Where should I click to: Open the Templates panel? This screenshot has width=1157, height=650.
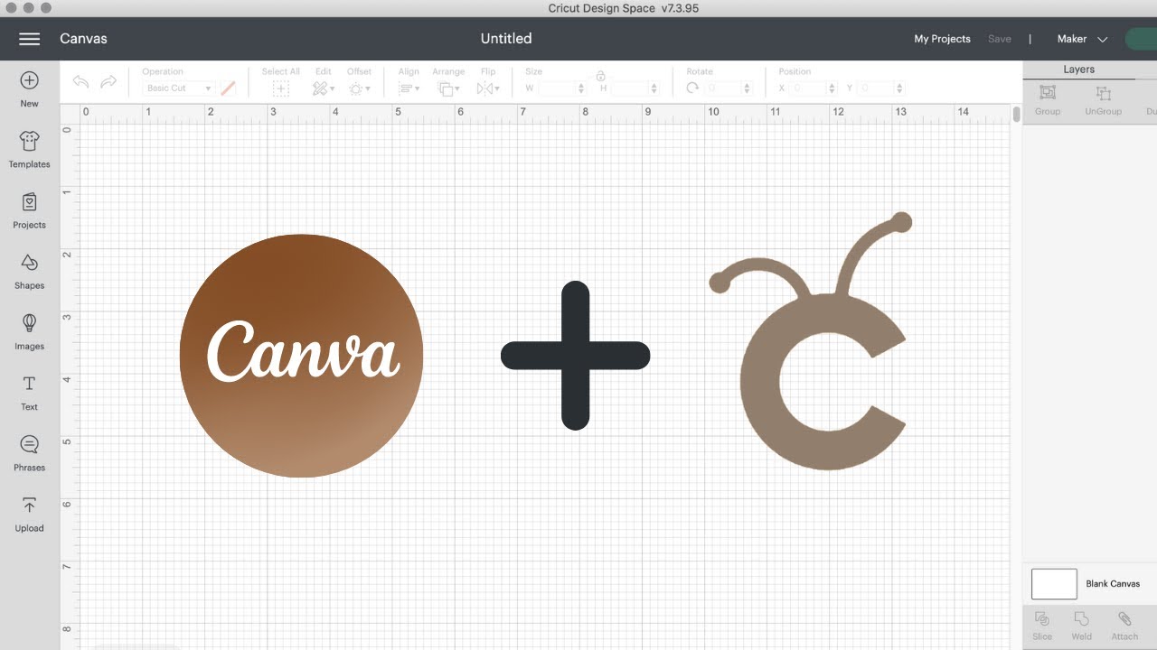point(29,150)
